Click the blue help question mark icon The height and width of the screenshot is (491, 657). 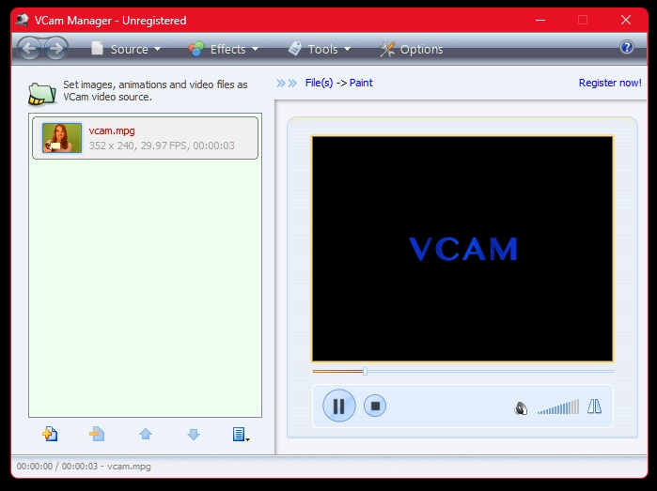tap(626, 47)
